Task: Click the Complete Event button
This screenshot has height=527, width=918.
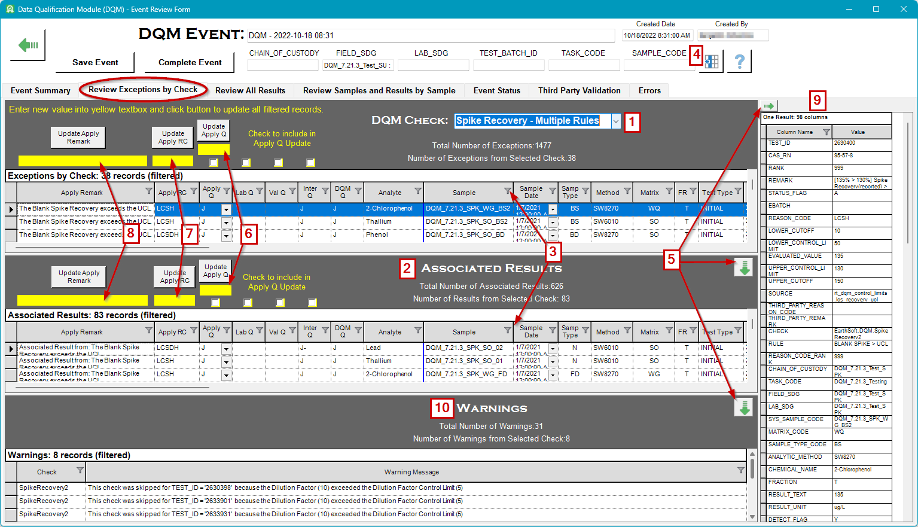Action: [190, 62]
